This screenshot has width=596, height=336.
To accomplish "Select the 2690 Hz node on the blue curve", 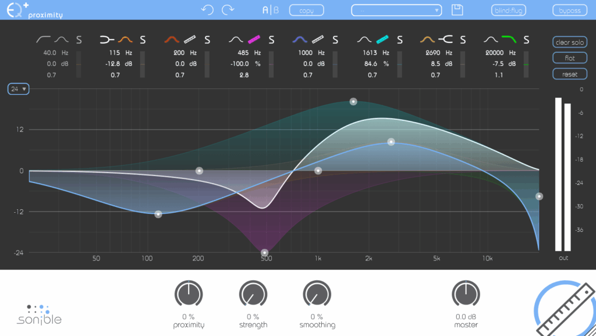I will point(391,142).
